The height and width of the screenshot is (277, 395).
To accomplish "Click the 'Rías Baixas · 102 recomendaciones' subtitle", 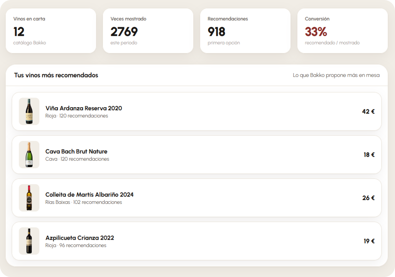I will click(x=84, y=202).
